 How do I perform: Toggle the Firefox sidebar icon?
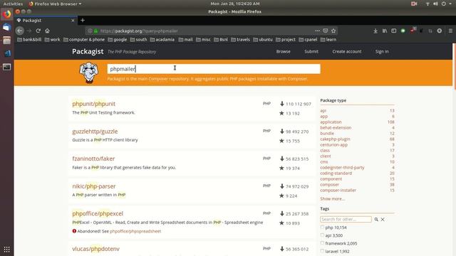pyautogui.click(x=394, y=31)
